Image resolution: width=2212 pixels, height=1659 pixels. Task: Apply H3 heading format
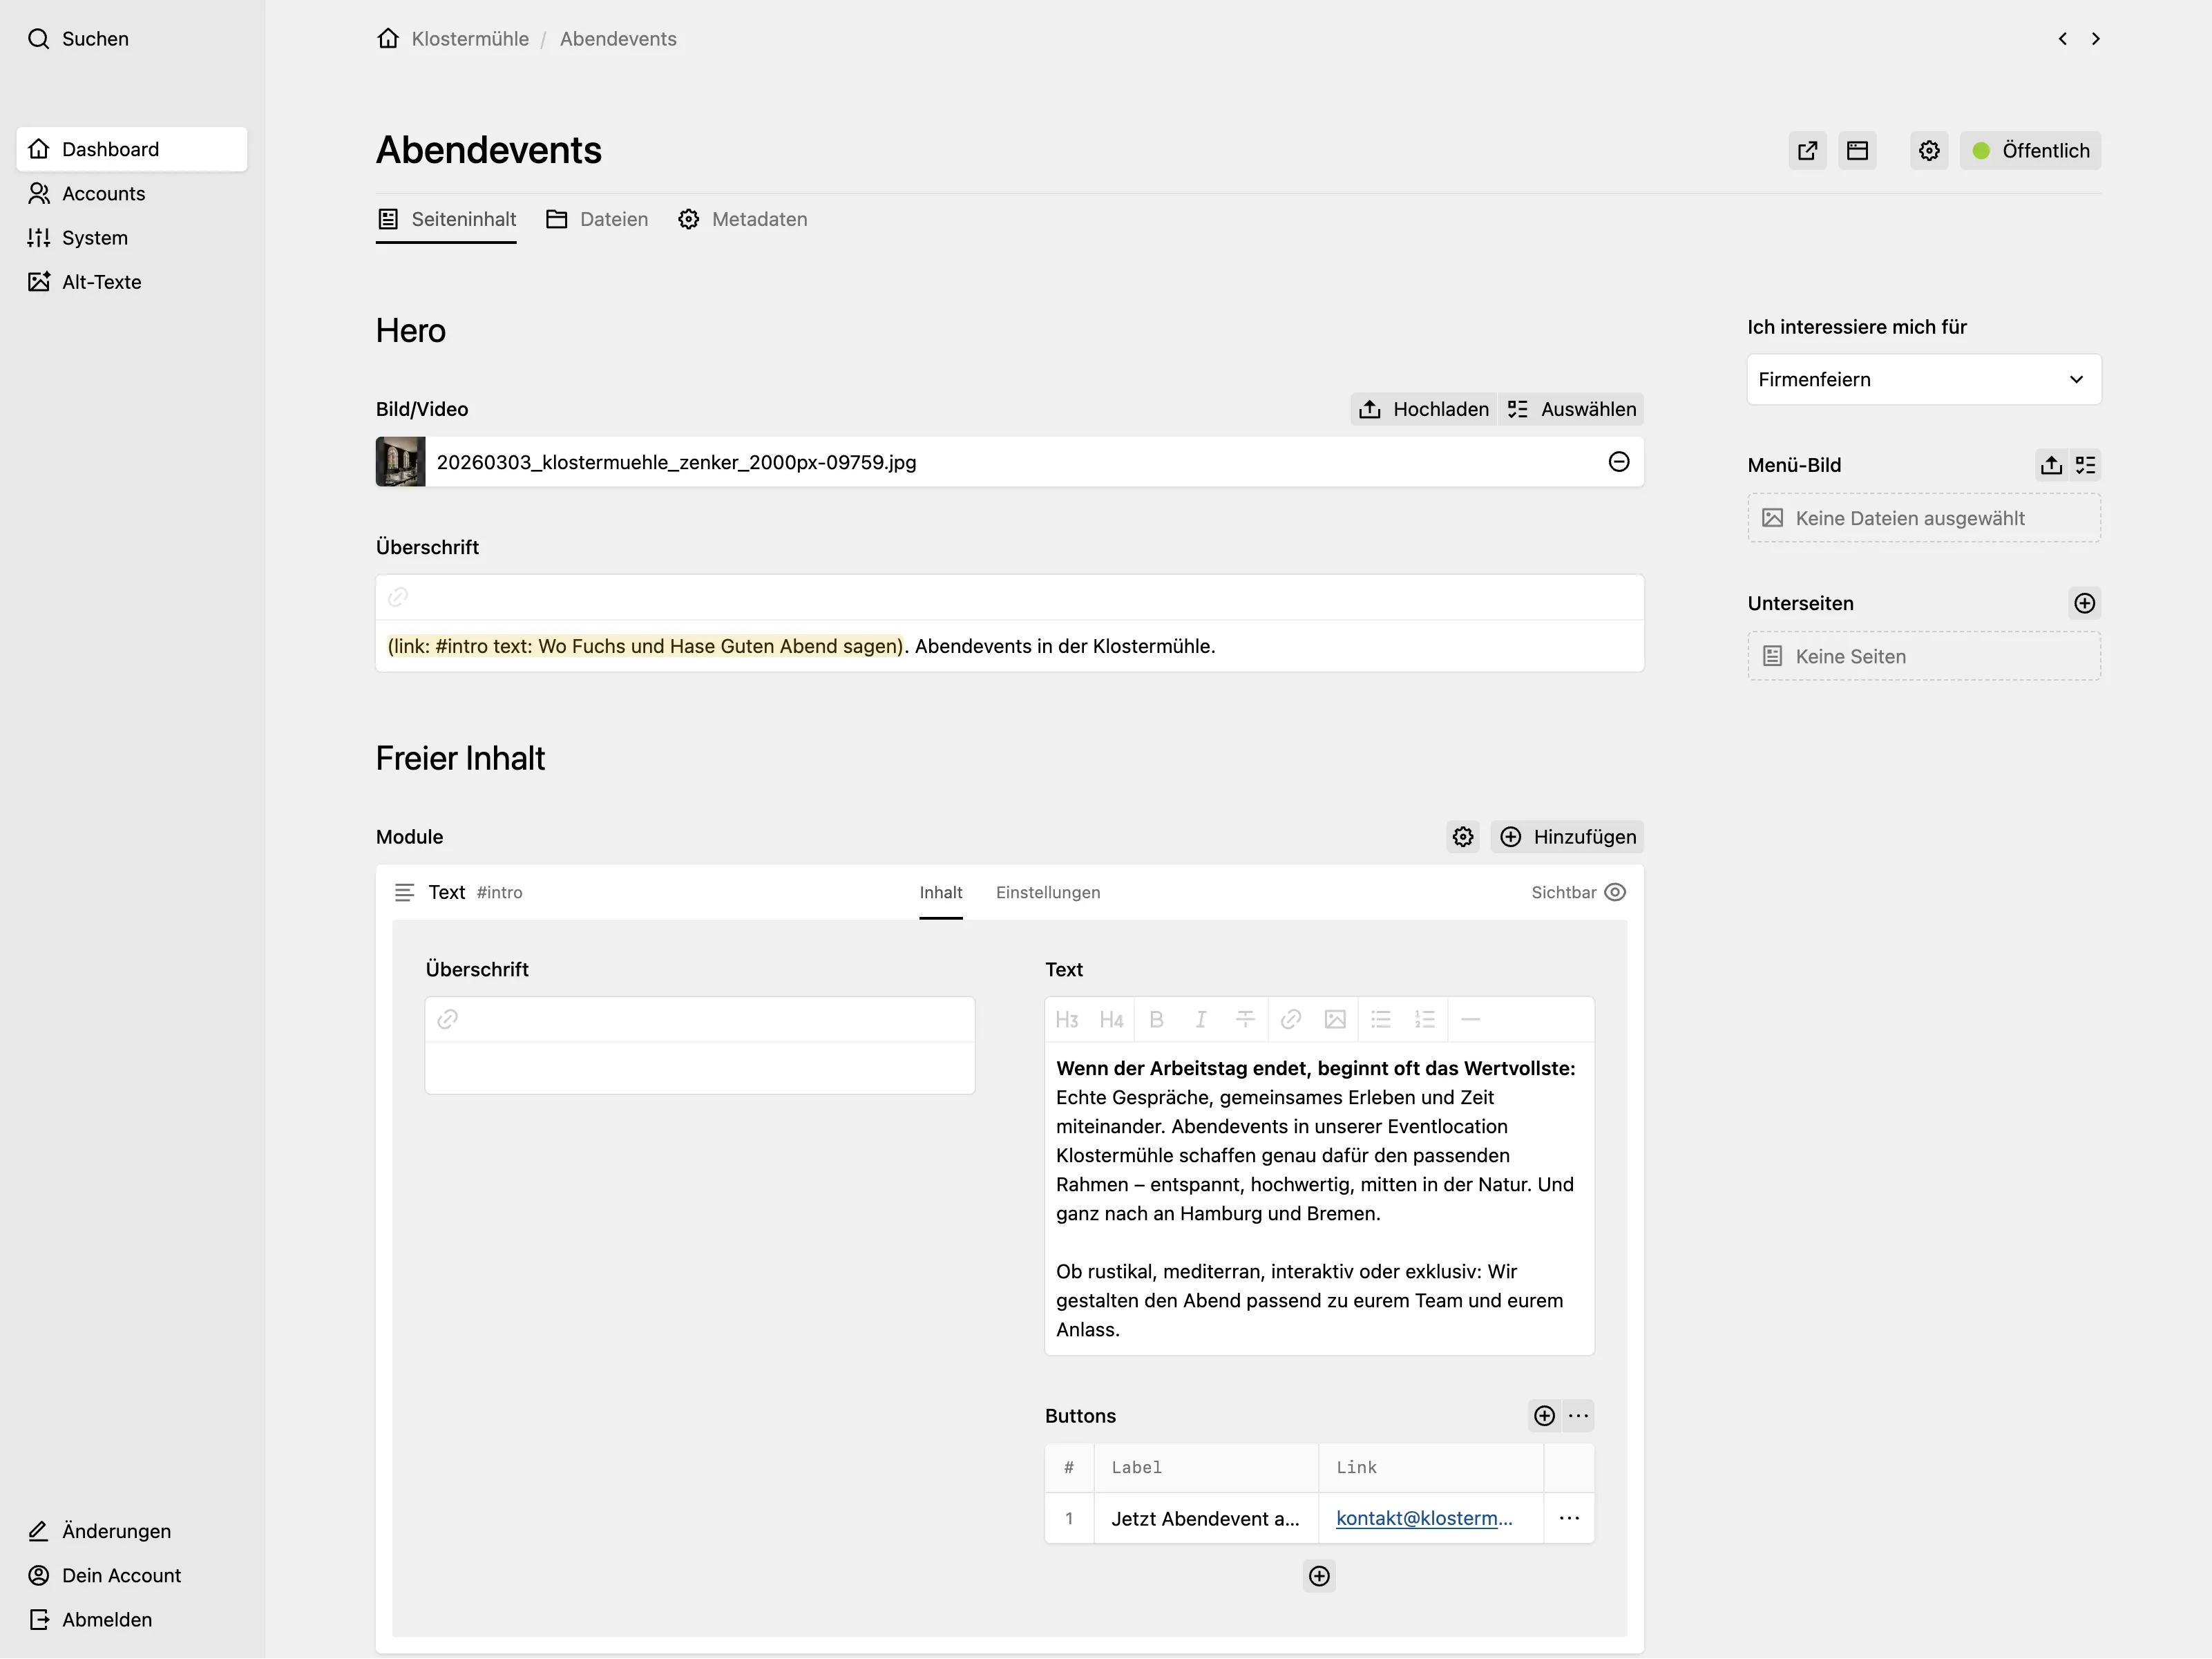(x=1067, y=1019)
